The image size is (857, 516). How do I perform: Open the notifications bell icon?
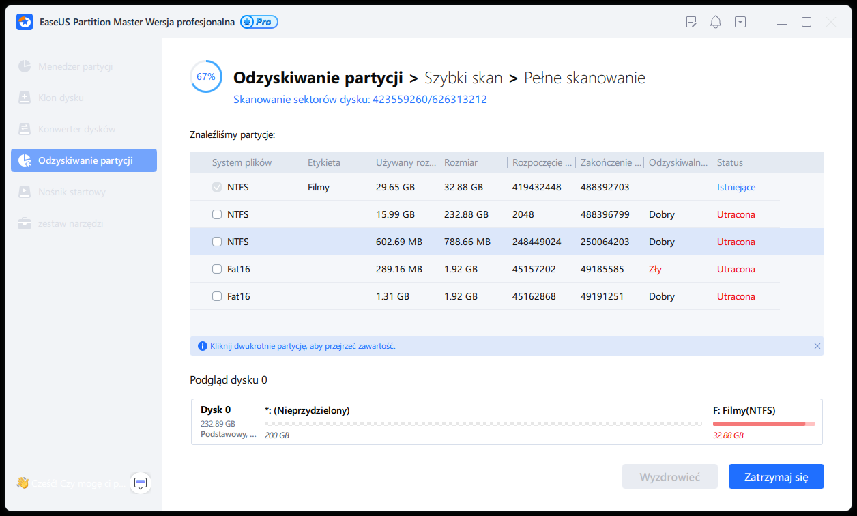[x=715, y=22]
